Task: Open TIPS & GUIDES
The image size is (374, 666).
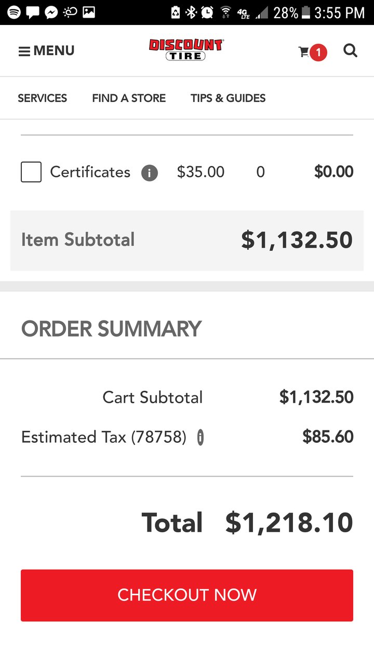Action: (x=228, y=98)
